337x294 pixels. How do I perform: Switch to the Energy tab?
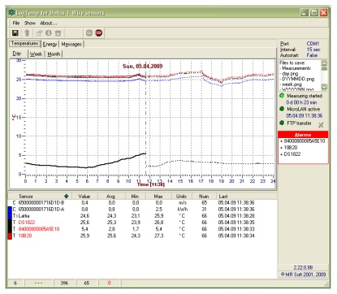[x=50, y=44]
